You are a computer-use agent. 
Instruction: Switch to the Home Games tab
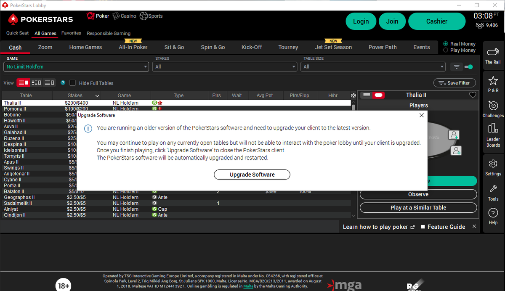tap(85, 47)
